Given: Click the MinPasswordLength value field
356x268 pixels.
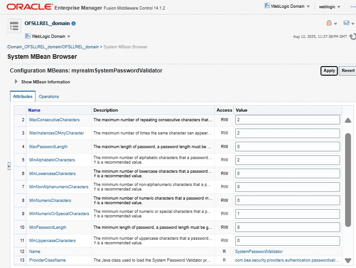Looking at the screenshot, I should (x=287, y=227).
